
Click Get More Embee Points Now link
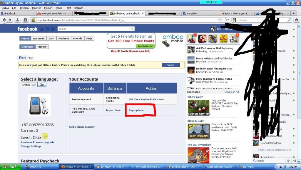pyautogui.click(x=146, y=99)
